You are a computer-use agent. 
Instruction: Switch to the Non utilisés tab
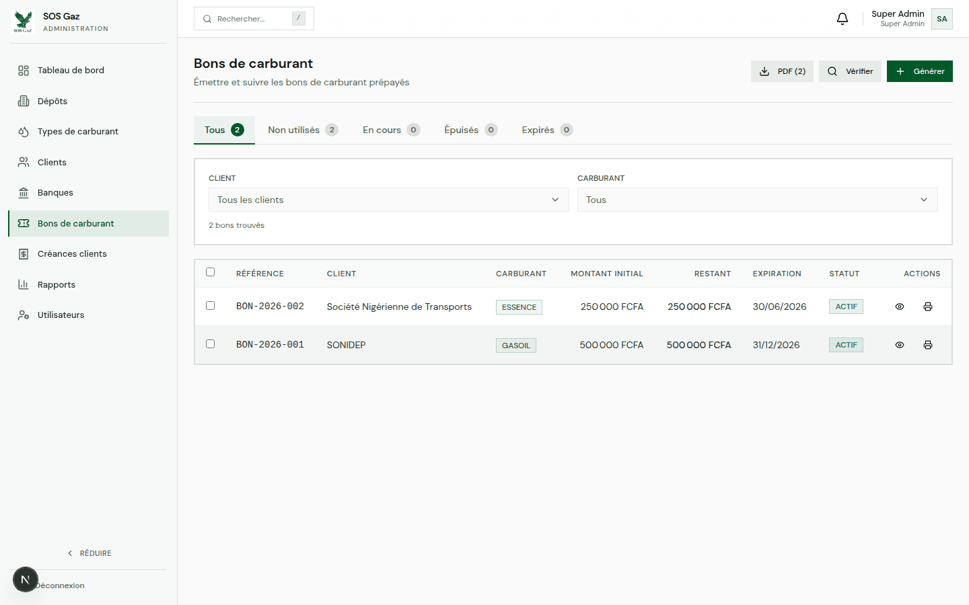tap(303, 130)
